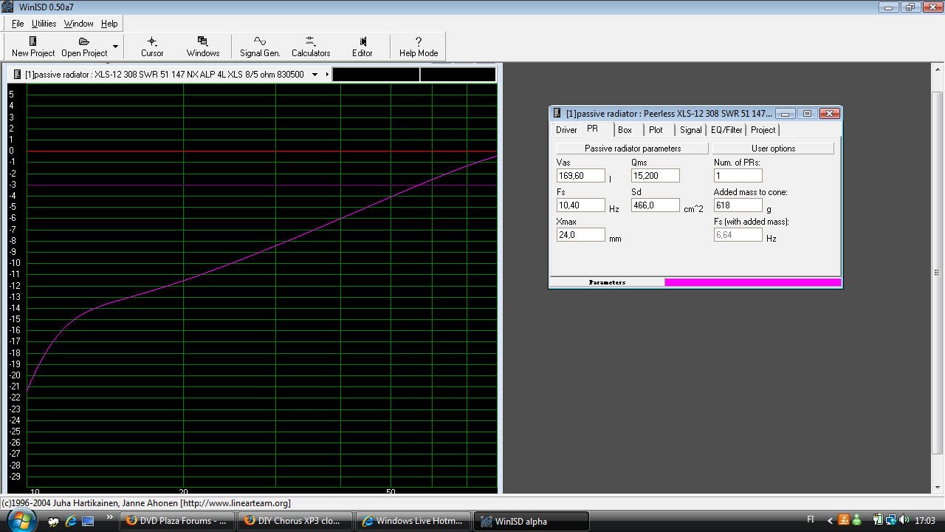Open DVD Plaza Forums in the taskbar
The height and width of the screenshot is (532, 945).
point(177,521)
